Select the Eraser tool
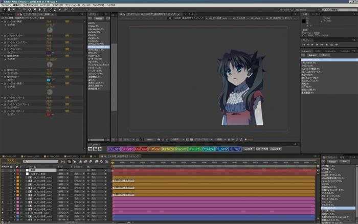This screenshot has width=358, height=224. pyautogui.click(x=60, y=10)
